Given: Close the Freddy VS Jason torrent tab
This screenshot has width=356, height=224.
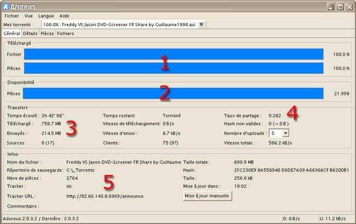Looking at the screenshot, I should [201, 24].
